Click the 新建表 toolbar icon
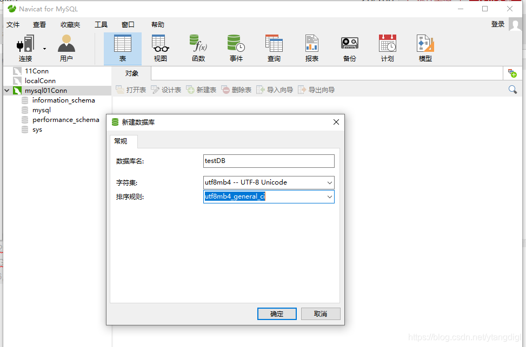The height and width of the screenshot is (347, 526). [x=201, y=90]
